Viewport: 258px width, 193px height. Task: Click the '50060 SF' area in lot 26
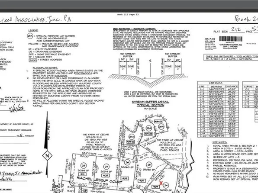pos(127,167)
